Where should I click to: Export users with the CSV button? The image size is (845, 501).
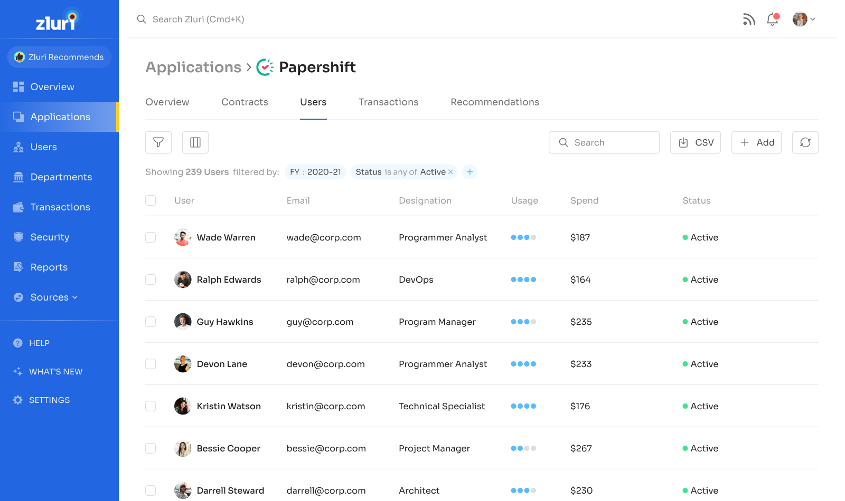click(696, 142)
